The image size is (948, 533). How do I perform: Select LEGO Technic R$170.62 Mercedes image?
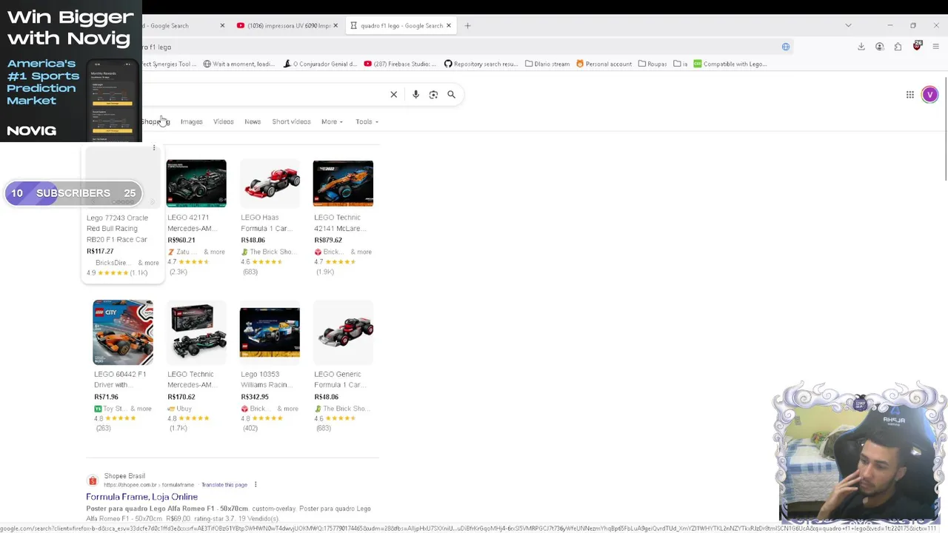tap(196, 332)
